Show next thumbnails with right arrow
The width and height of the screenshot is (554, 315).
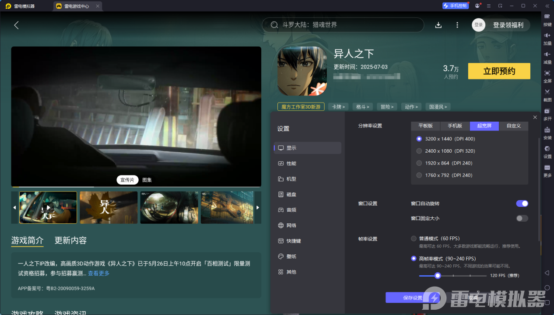[x=258, y=208]
